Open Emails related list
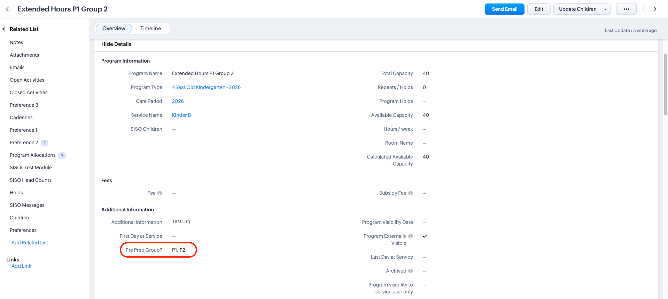 coord(17,67)
